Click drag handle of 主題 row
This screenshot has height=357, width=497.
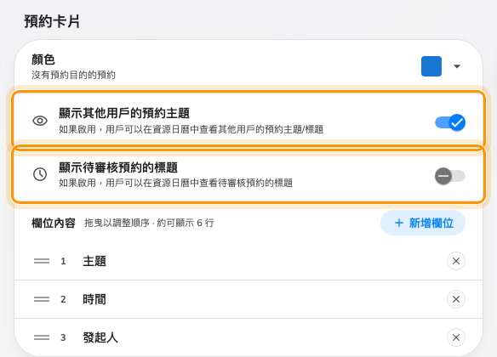42,261
